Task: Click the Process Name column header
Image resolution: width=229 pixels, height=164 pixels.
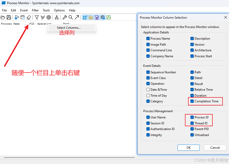Action: click(13, 24)
